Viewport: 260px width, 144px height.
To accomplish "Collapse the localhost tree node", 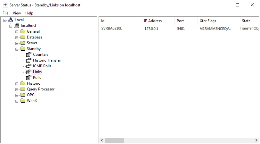I will pyautogui.click(x=11, y=26).
